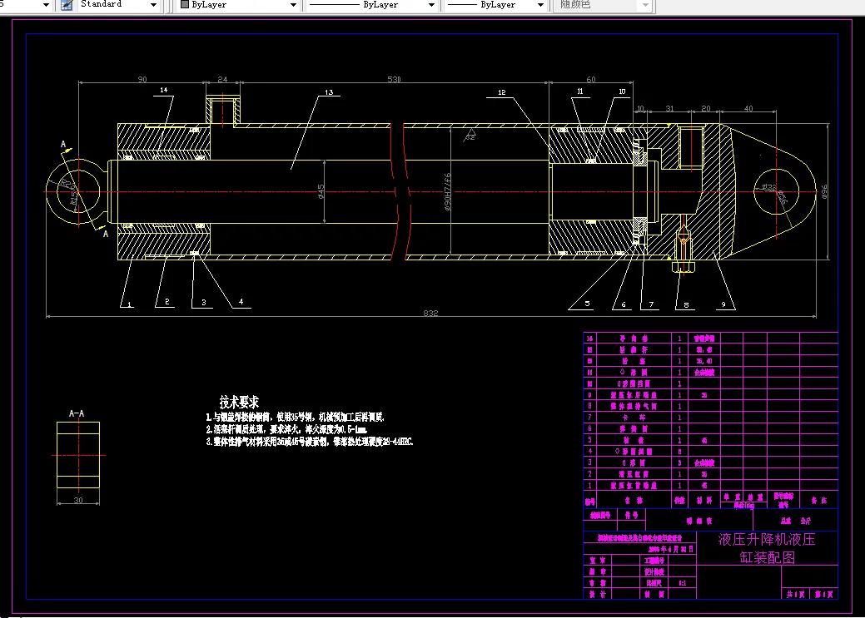865x618 pixels.
Task: Select the 90 dimension at top left
Action: click(142, 79)
